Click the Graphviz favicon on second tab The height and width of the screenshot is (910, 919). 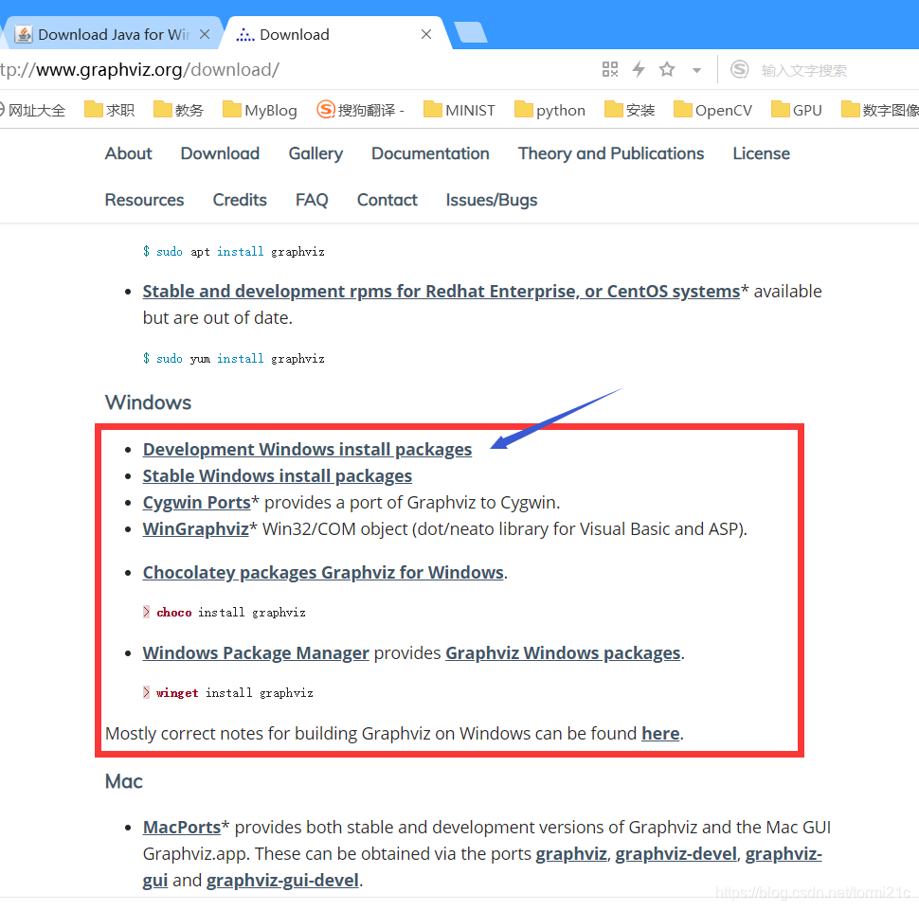click(245, 35)
